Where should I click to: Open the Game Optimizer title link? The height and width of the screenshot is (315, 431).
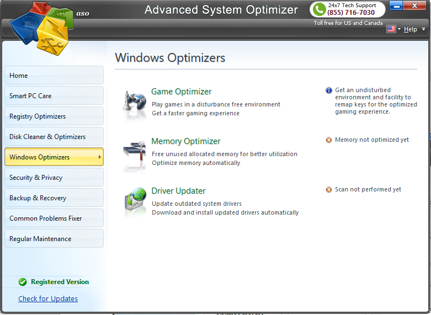click(x=181, y=92)
